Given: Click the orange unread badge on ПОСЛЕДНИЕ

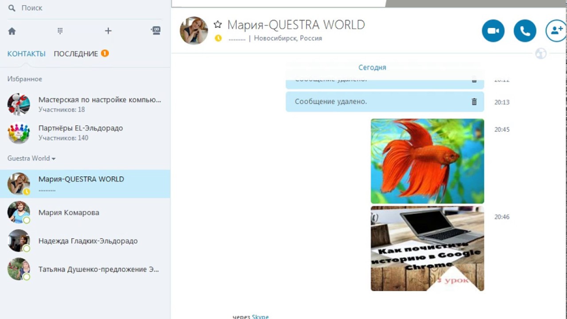Looking at the screenshot, I should click(105, 53).
